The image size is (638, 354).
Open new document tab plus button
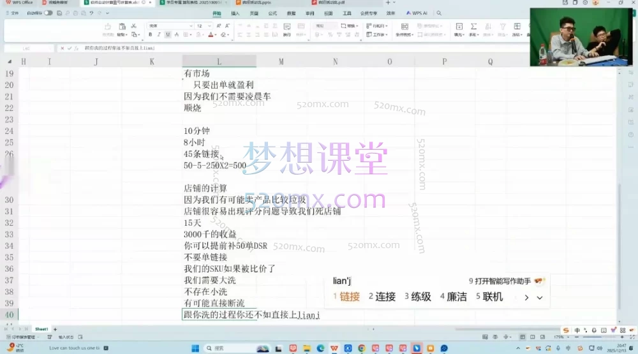[x=388, y=3]
